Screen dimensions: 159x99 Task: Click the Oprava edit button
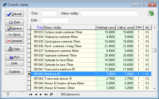(x=15, y=28)
